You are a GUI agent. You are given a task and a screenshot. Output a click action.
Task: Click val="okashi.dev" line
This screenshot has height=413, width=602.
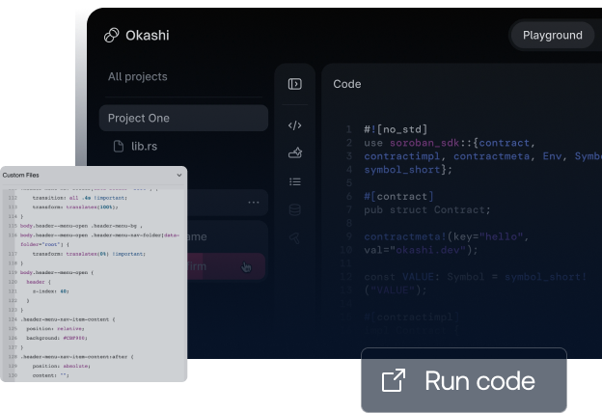coord(422,250)
